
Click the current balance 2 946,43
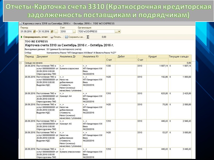tap(187, 121)
